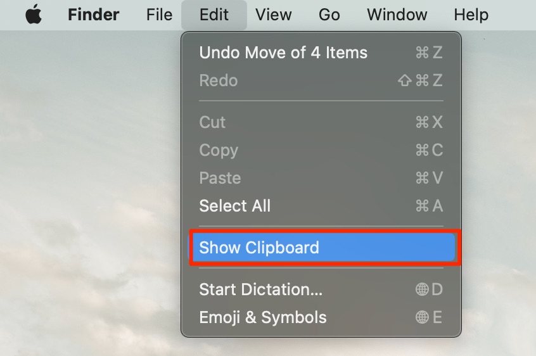Choose Select All in the menu

point(321,206)
